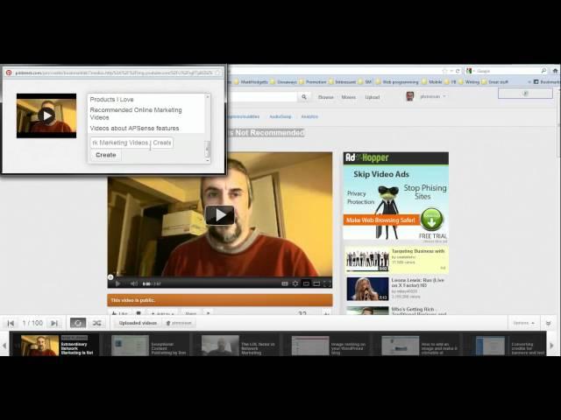
Task: Click the bookmark star in browser address bar
Action: pyautogui.click(x=444, y=71)
